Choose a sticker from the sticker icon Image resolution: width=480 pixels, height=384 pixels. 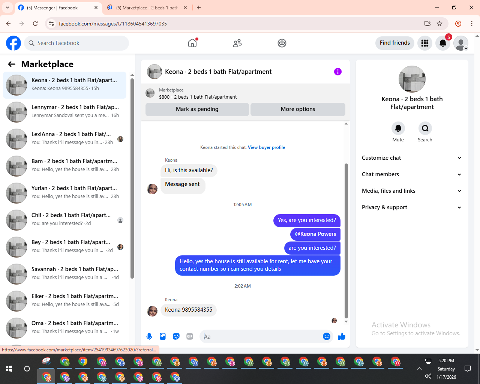[x=176, y=336]
